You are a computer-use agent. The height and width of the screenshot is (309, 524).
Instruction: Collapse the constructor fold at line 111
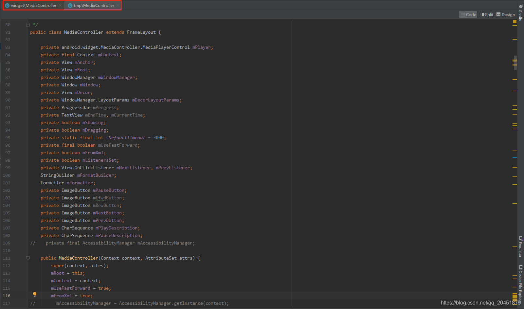28,258
